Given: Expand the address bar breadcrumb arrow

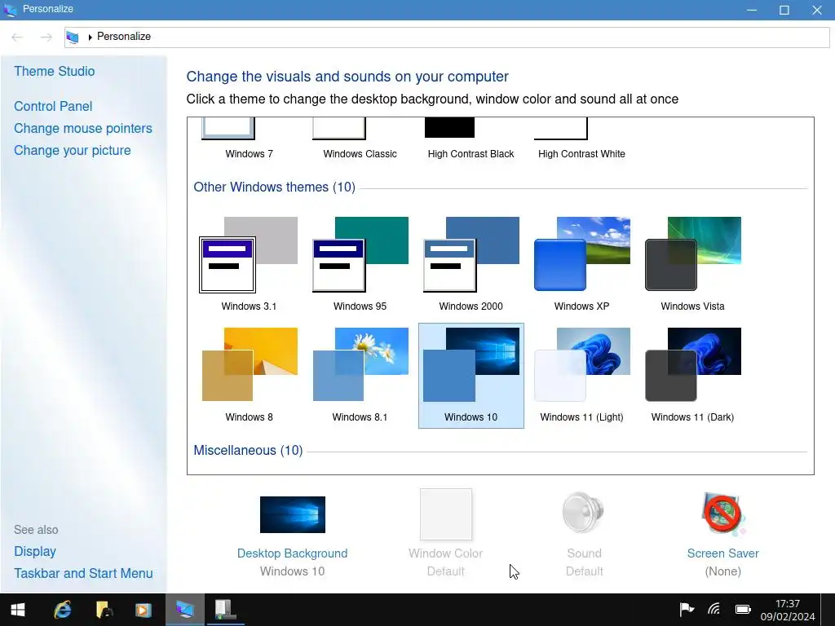Looking at the screenshot, I should click(90, 37).
